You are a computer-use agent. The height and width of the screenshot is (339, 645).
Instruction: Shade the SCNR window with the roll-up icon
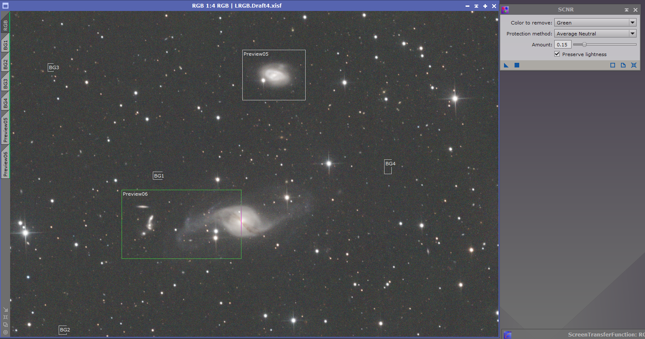(626, 10)
